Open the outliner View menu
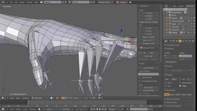The image size is (197, 111). [175, 6]
